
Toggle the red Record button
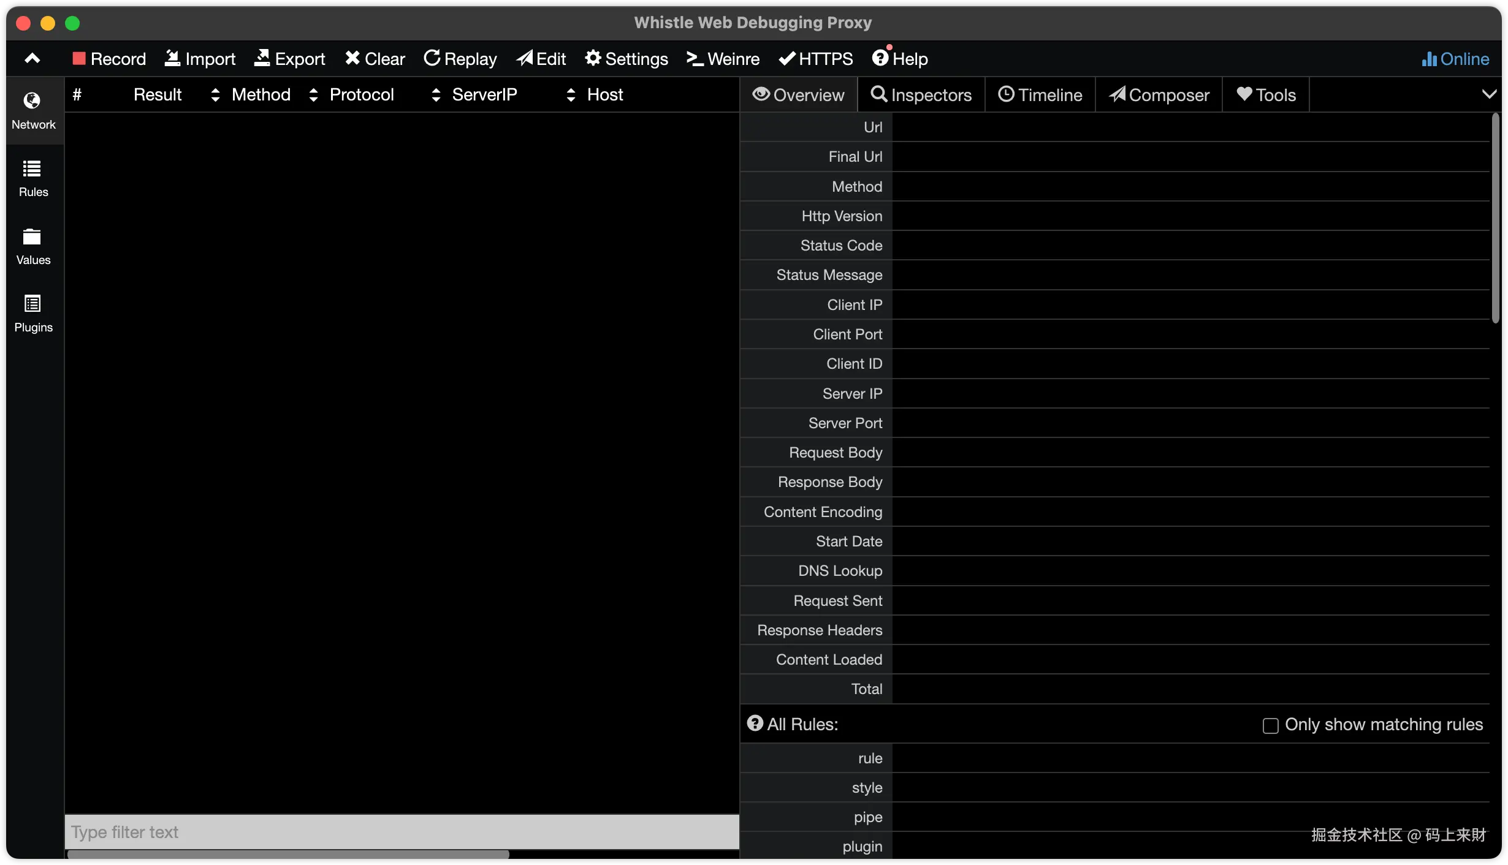79,58
